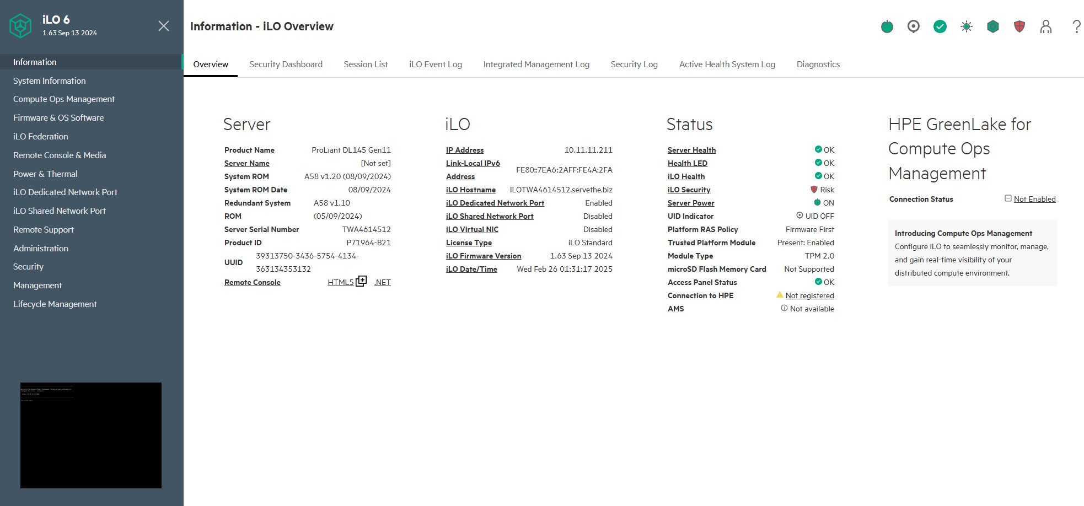The image size is (1084, 506).
Task: Click the new-window icon beside HTML5
Action: pyautogui.click(x=361, y=281)
